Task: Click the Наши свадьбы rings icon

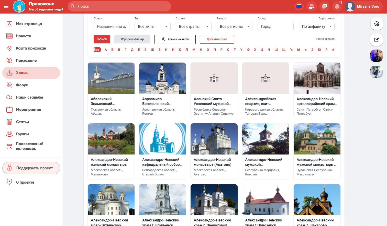Action: [x=9, y=97]
